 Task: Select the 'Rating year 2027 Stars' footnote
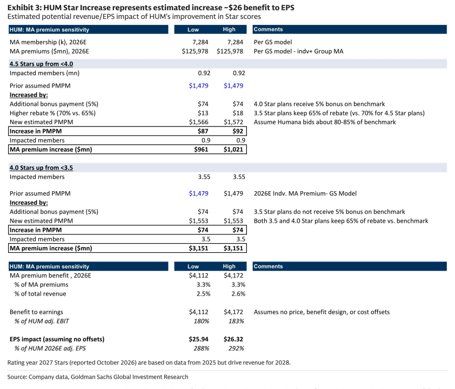coord(149,363)
